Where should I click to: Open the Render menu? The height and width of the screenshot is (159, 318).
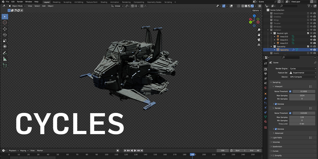(20, 2)
